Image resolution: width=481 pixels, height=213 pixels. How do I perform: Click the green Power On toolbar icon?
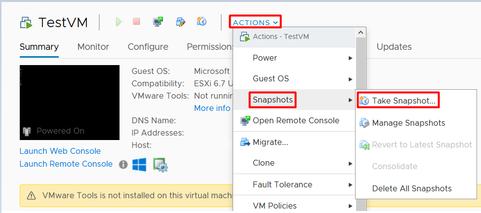pos(119,22)
